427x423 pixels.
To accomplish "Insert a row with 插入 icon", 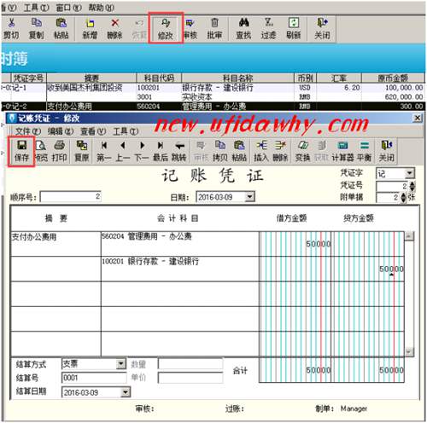I will point(261,151).
